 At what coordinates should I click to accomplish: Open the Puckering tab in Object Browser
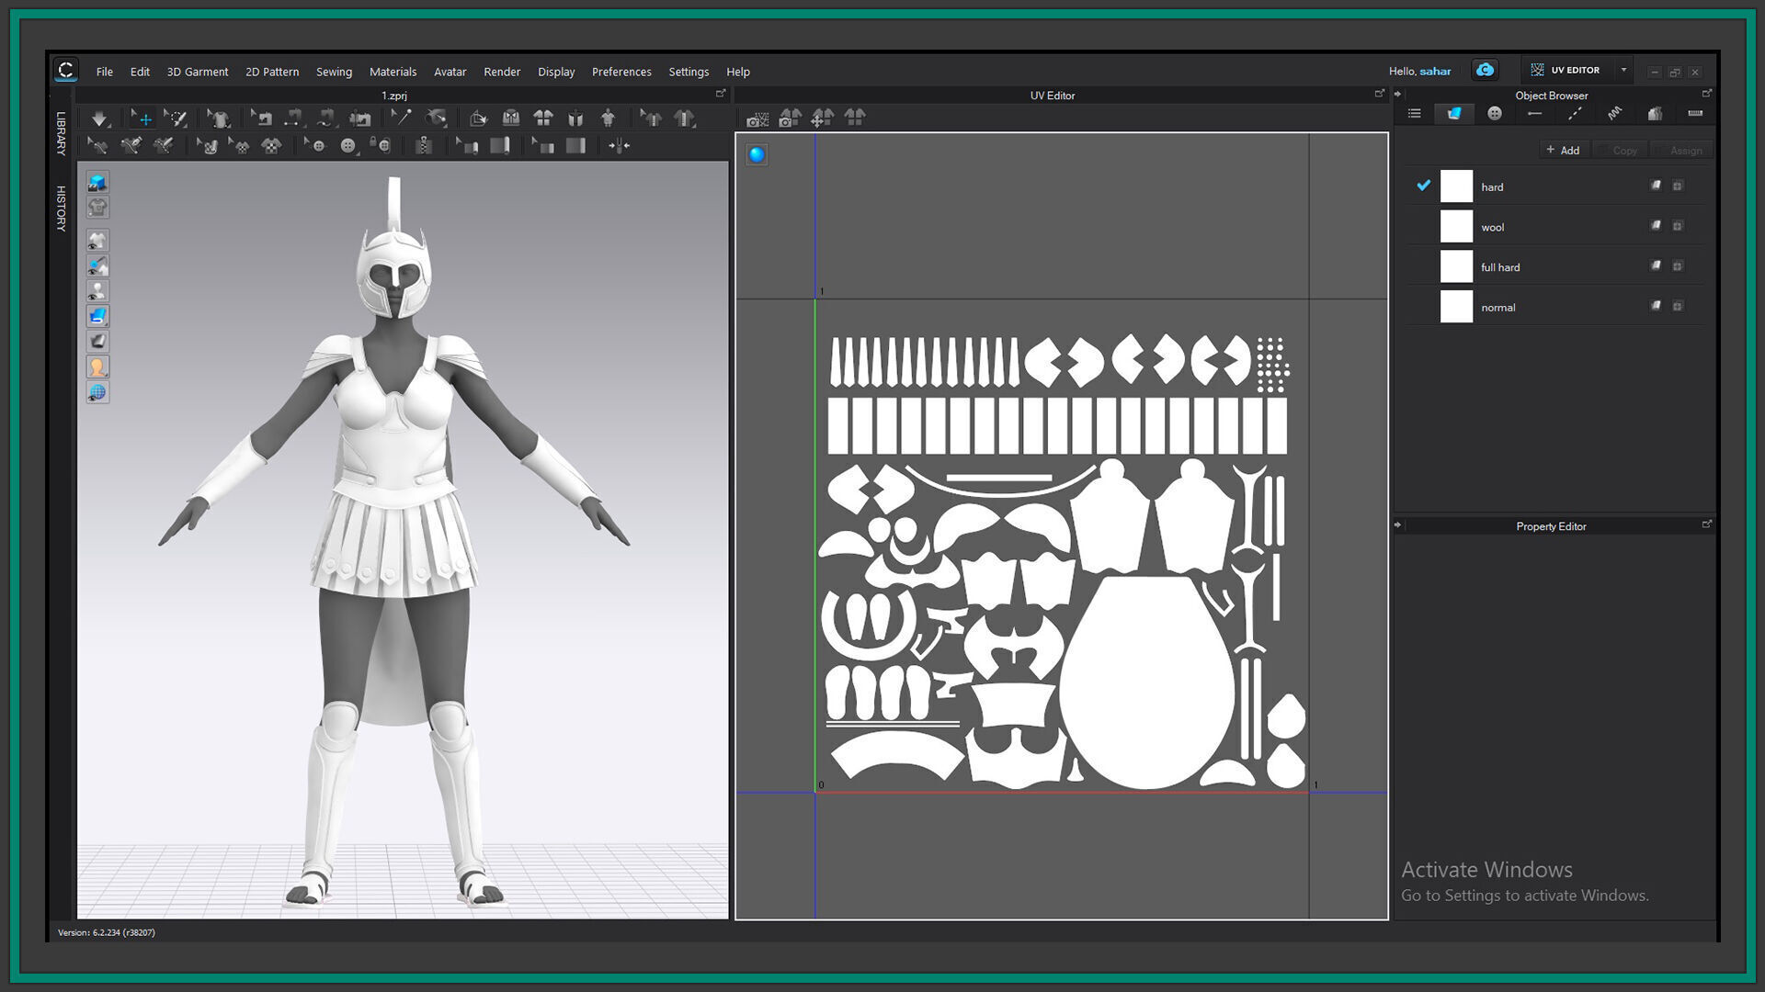click(1615, 114)
